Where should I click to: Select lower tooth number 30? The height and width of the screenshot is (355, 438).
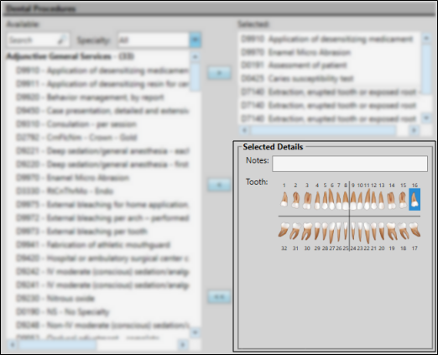point(307,231)
